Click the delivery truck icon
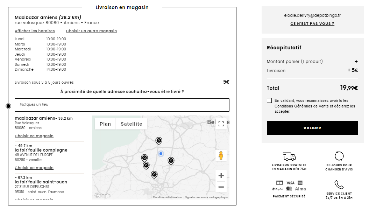The height and width of the screenshot is (210, 369). [x=289, y=156]
